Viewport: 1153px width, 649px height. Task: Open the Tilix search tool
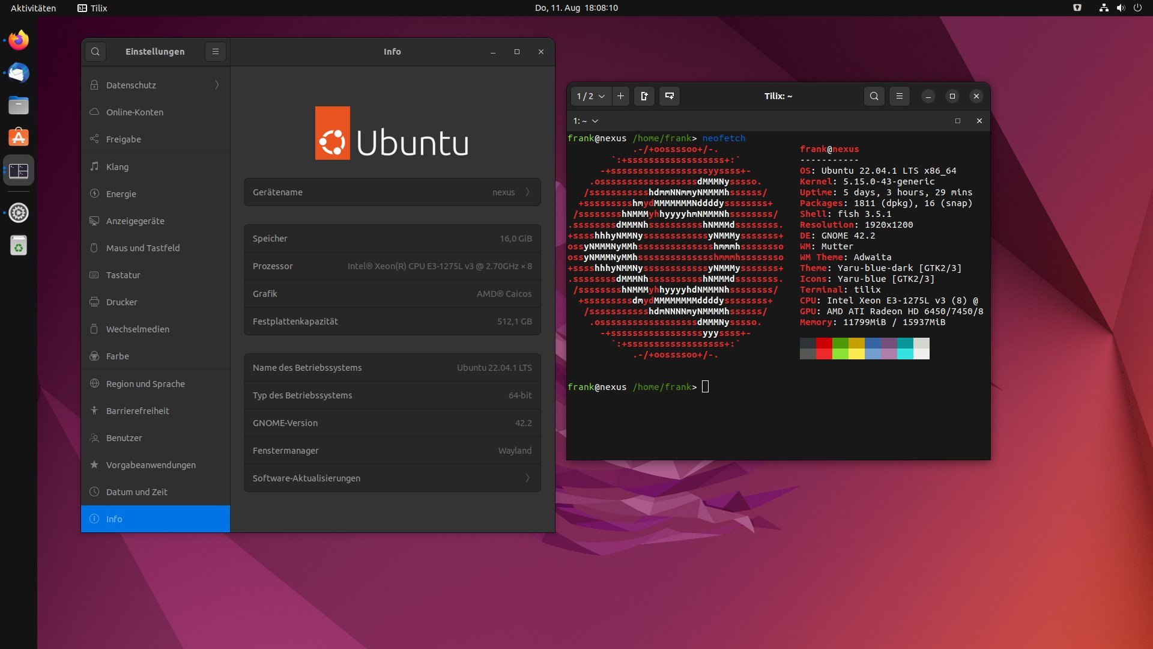point(874,96)
